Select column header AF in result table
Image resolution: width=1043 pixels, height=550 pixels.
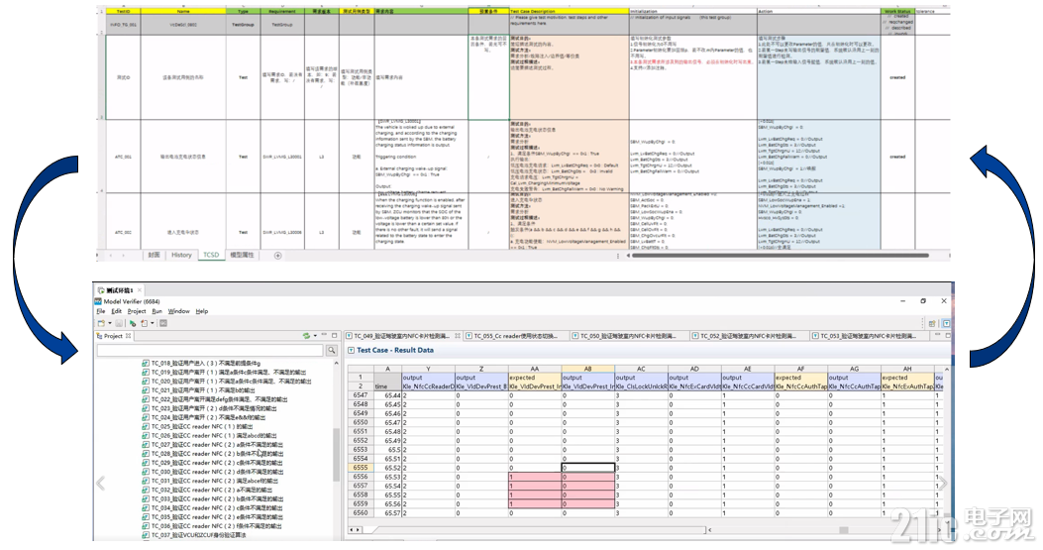(x=801, y=369)
